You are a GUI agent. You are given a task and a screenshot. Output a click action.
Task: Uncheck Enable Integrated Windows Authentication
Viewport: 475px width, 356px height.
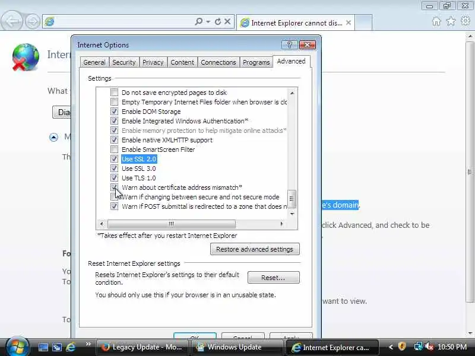click(114, 121)
